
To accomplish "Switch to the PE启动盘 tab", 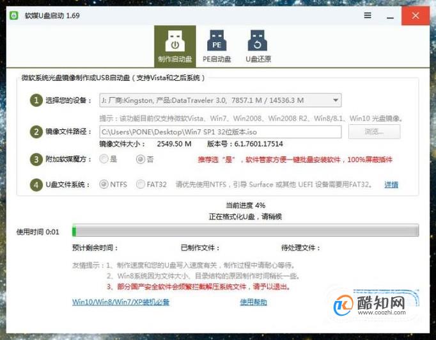I will point(217,47).
